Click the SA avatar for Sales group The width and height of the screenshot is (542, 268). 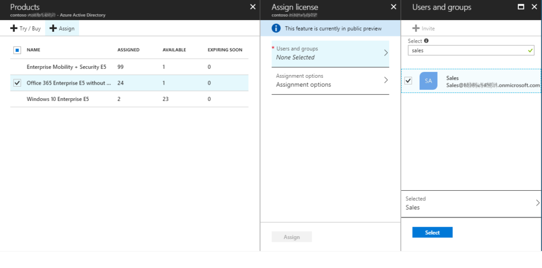pyautogui.click(x=428, y=81)
